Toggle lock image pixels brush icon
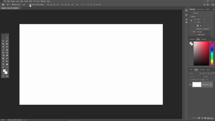This screenshot has height=121, width=215. point(196,80)
